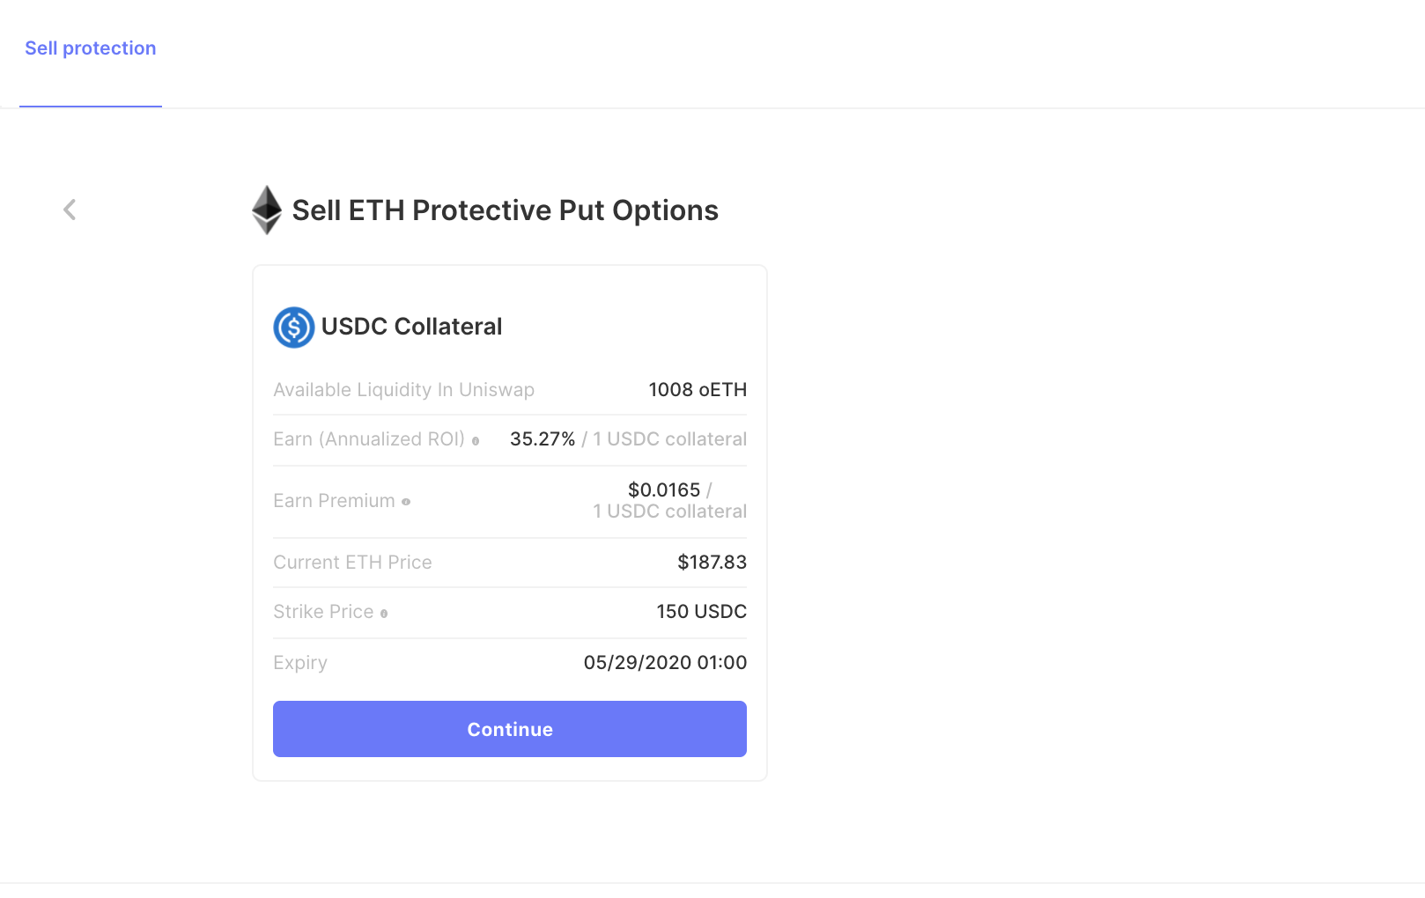This screenshot has width=1425, height=898.
Task: Open info tooltip beside Earn (Annualized ROI)
Action: pyautogui.click(x=476, y=441)
